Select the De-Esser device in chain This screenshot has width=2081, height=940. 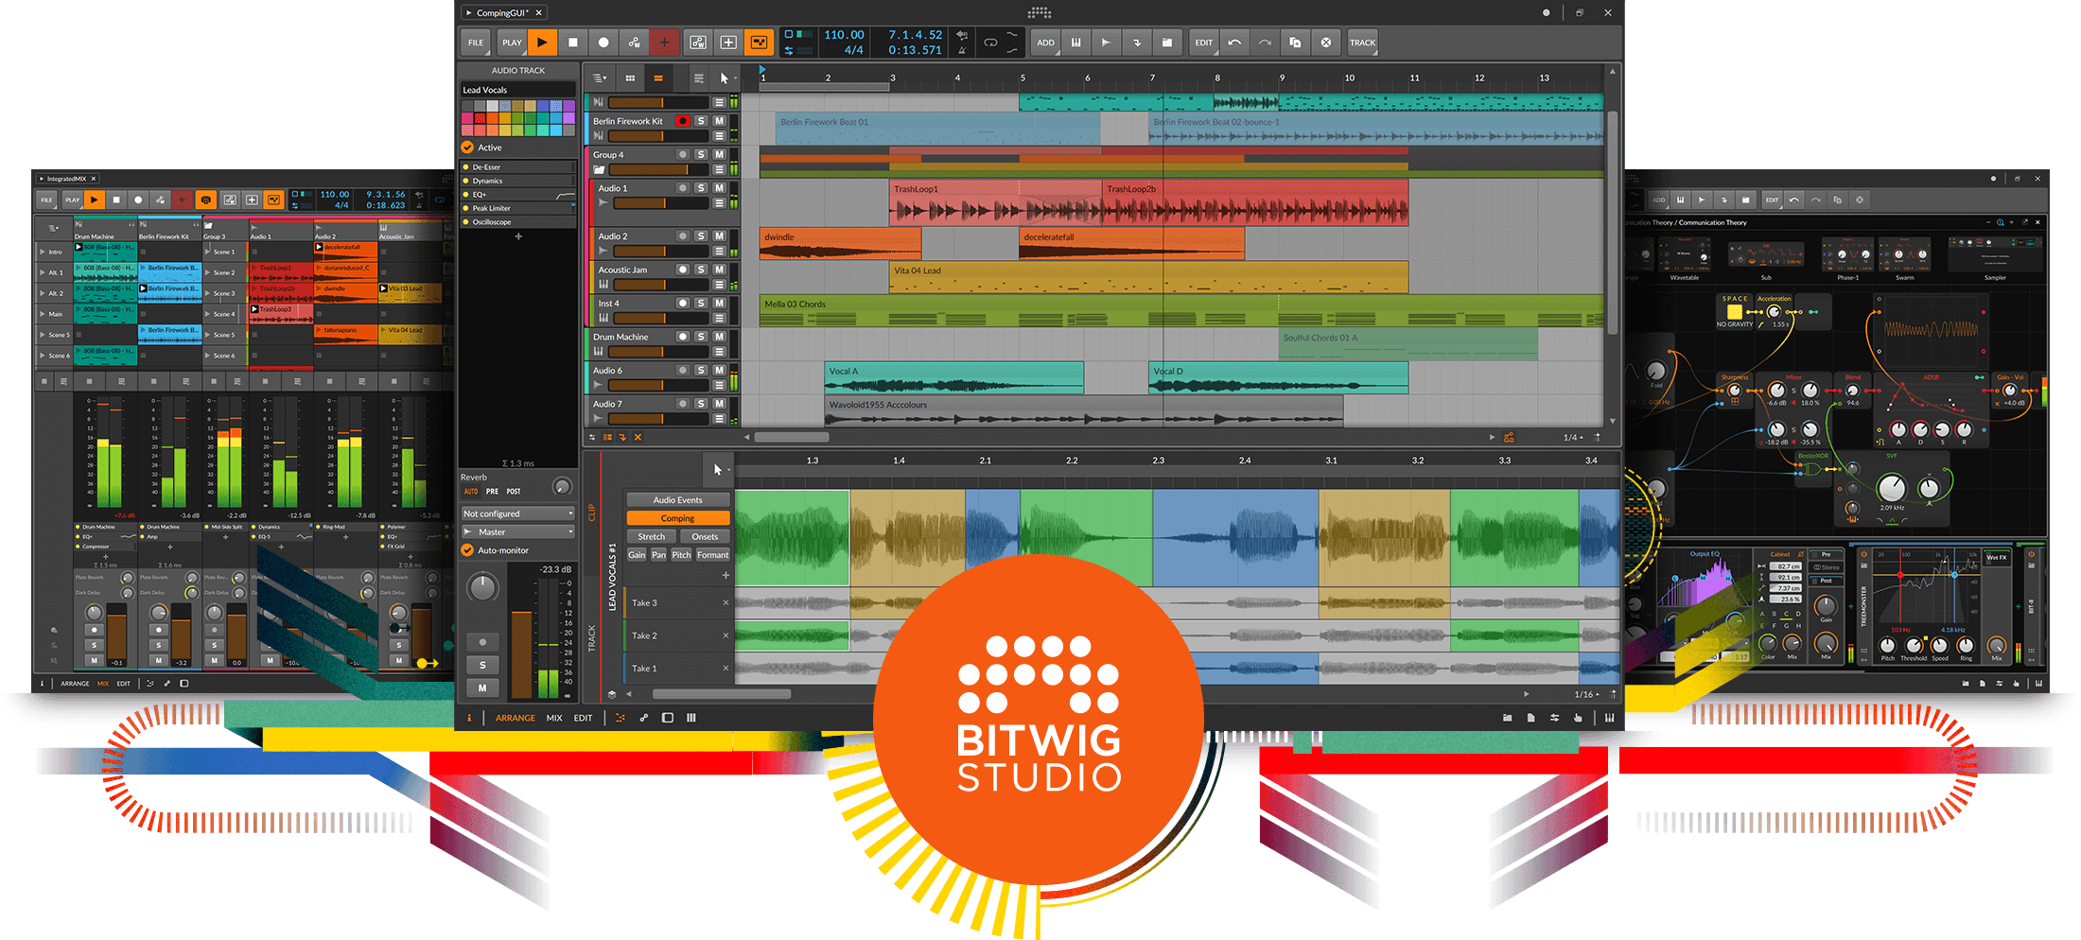tap(518, 166)
